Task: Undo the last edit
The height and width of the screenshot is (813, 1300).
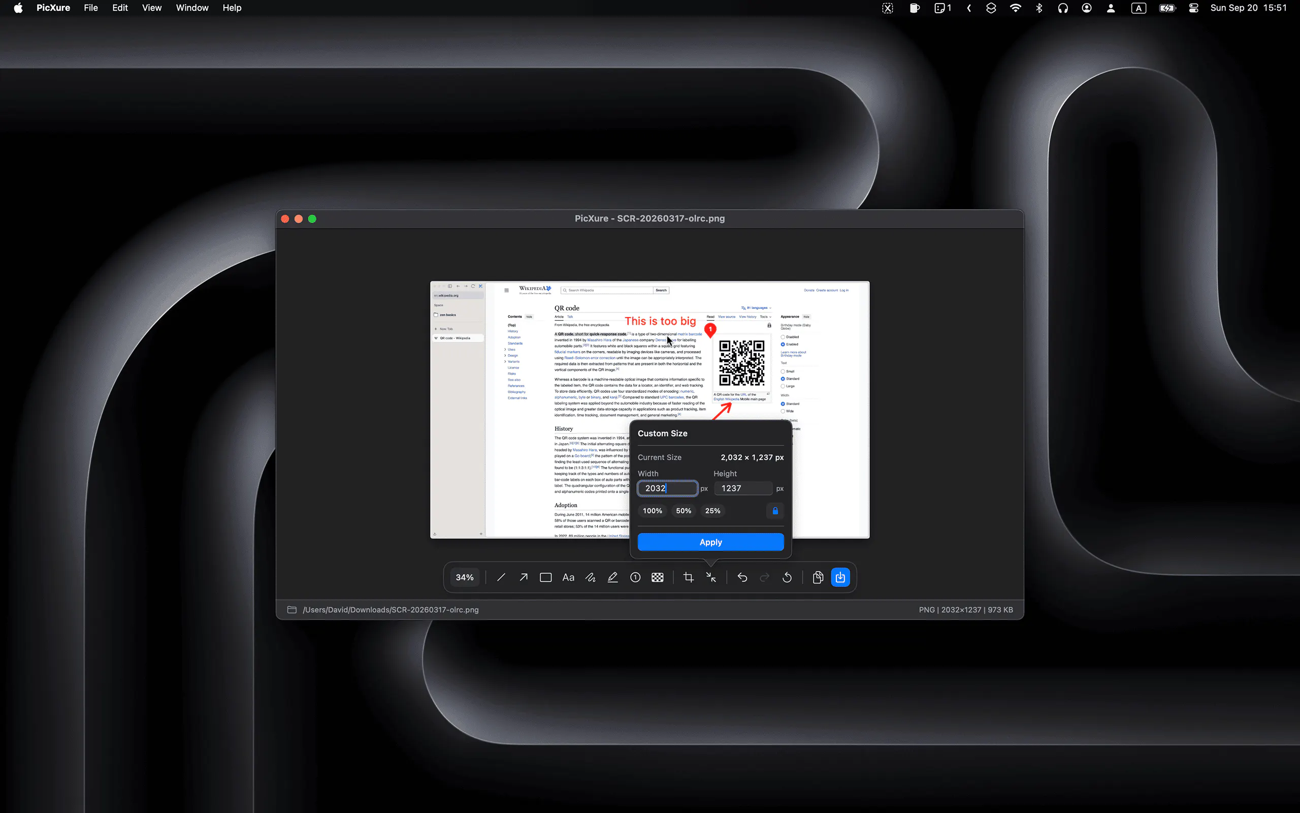Action: tap(742, 578)
